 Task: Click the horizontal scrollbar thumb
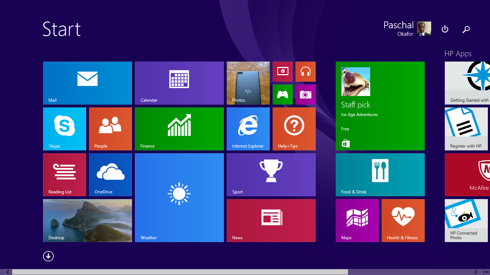pos(180,272)
